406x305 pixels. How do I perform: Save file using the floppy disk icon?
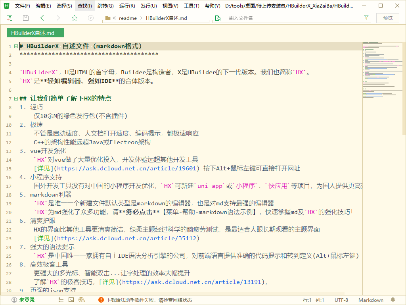click(26, 18)
